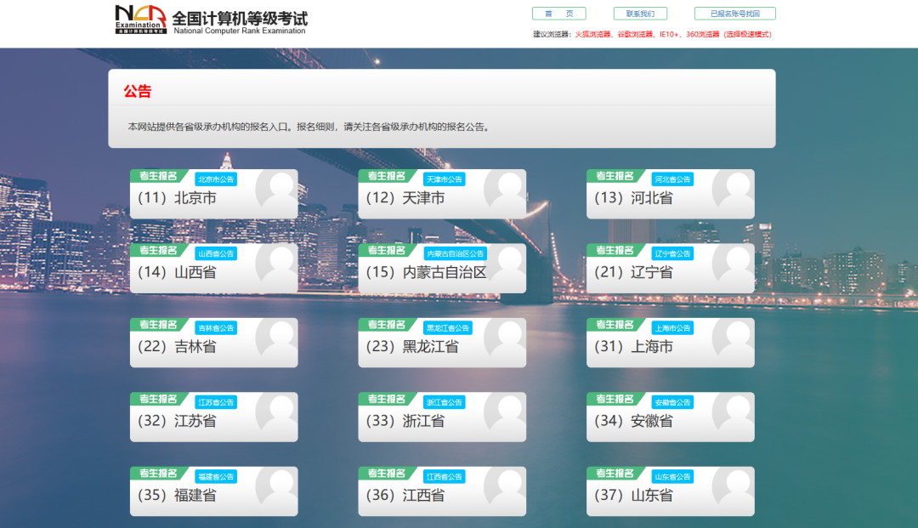This screenshot has width=918, height=528.
Task: Open the 辽宁省公告 blue tag
Action: (x=672, y=253)
